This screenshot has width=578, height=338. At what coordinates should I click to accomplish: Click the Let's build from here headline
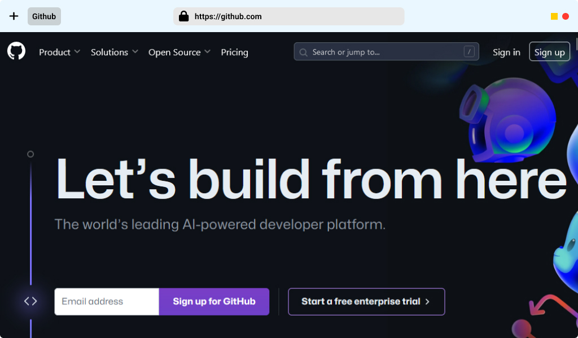pos(311,180)
